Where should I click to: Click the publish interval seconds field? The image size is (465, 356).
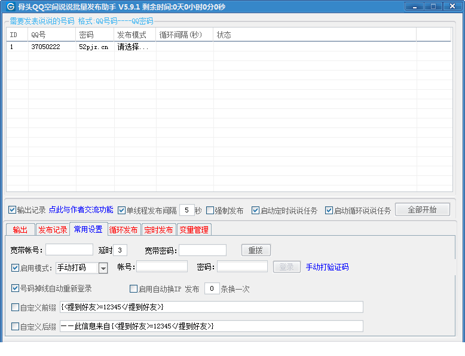coord(187,210)
